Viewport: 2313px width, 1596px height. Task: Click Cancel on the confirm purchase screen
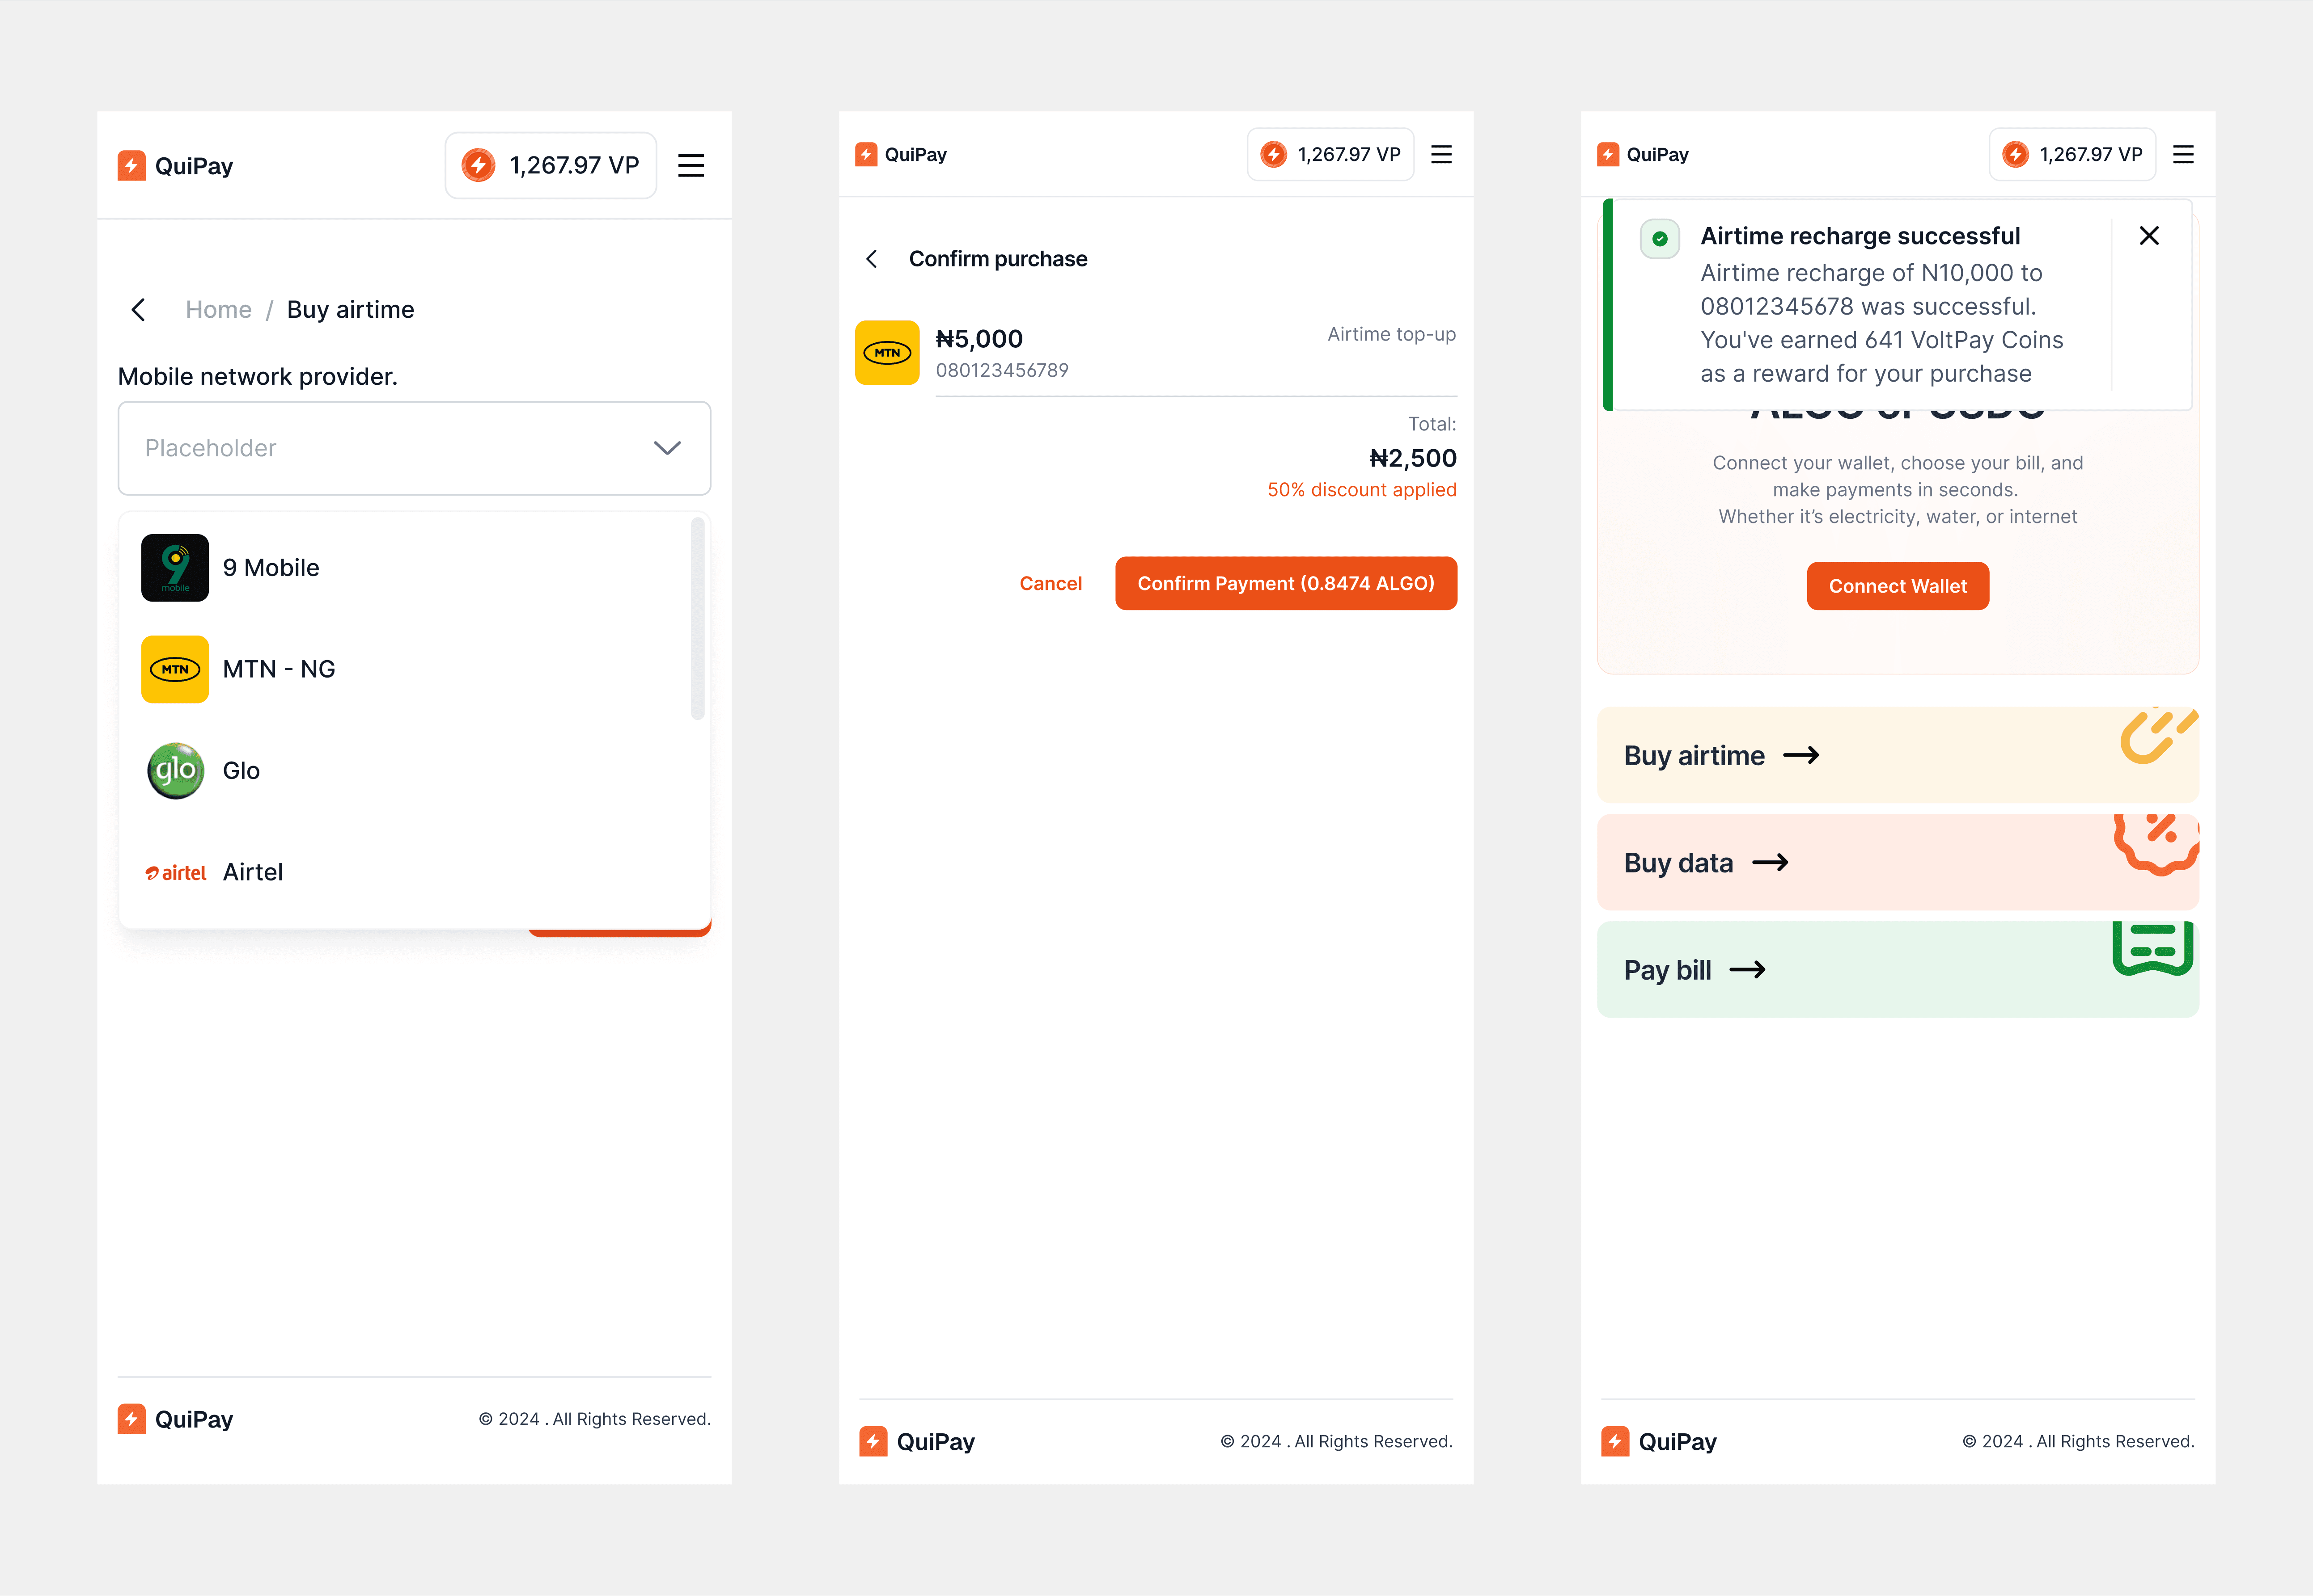tap(1050, 583)
